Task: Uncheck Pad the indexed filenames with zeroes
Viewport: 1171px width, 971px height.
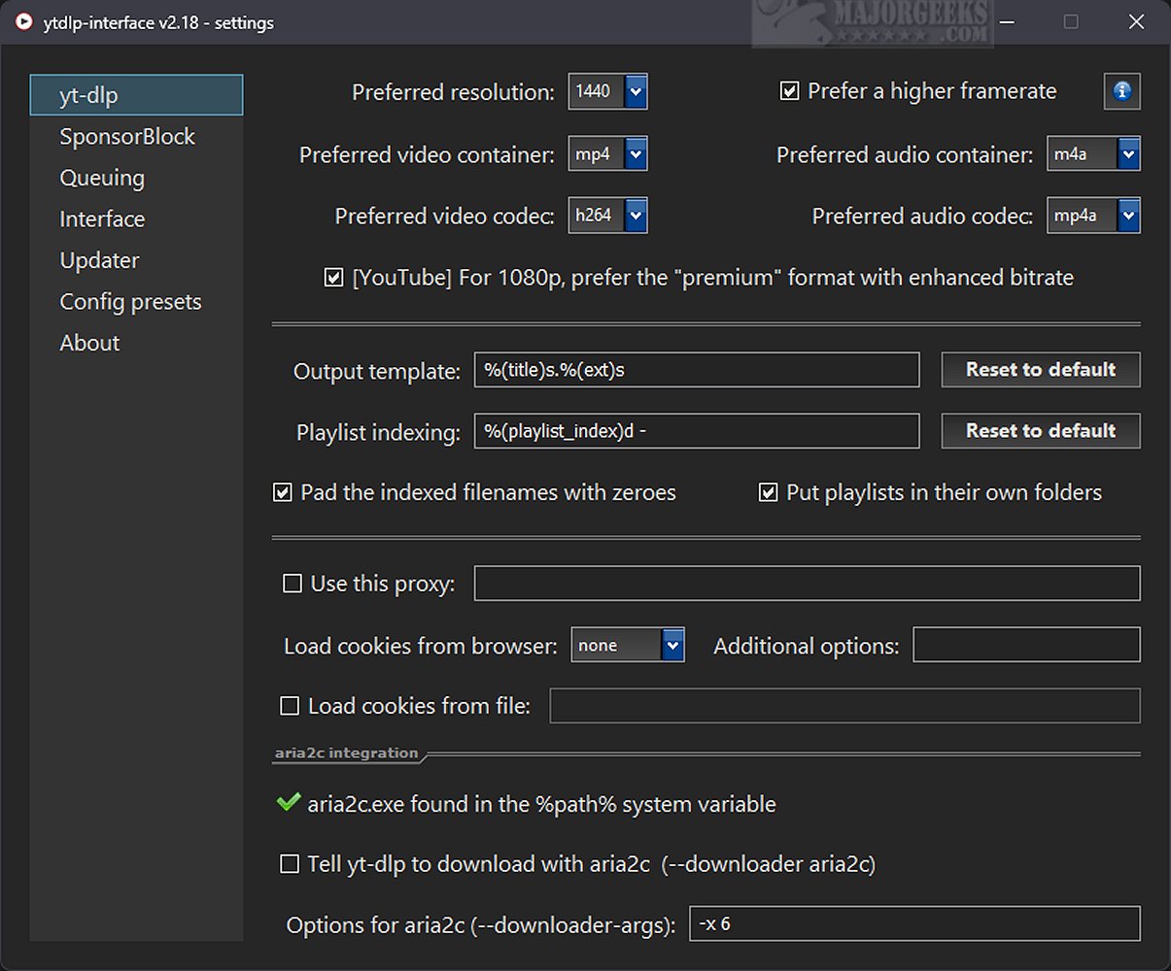Action: 283,492
